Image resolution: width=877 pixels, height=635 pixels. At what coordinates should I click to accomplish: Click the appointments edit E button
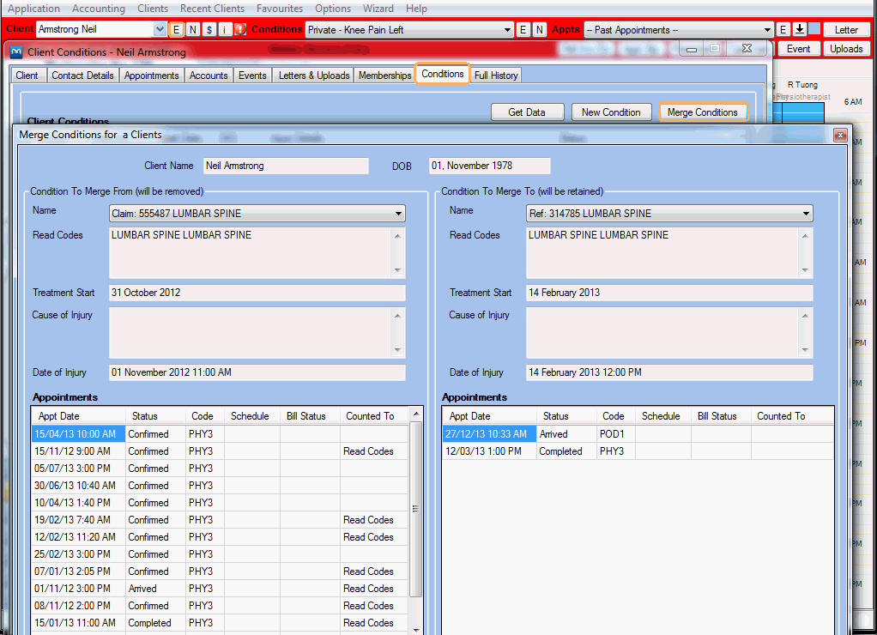pos(783,30)
